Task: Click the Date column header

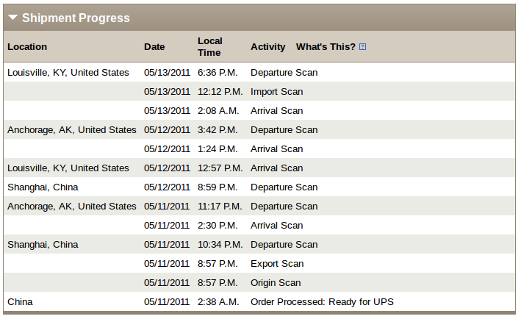Action: [x=154, y=47]
